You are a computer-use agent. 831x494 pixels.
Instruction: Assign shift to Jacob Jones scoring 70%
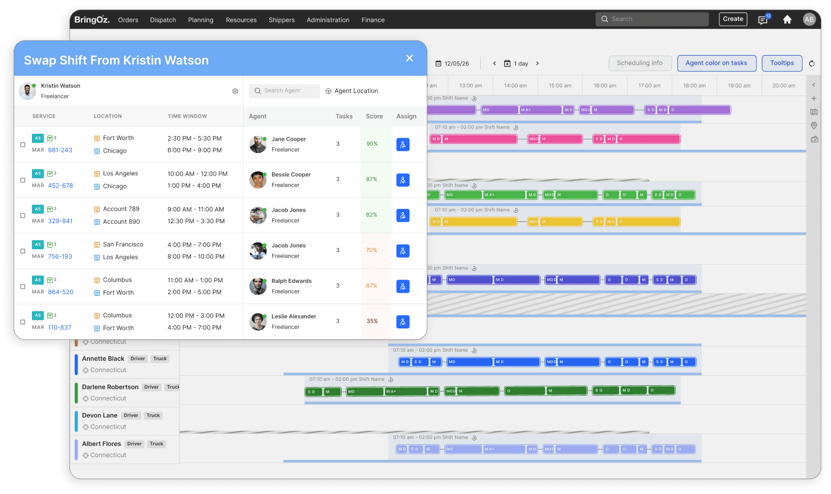403,251
